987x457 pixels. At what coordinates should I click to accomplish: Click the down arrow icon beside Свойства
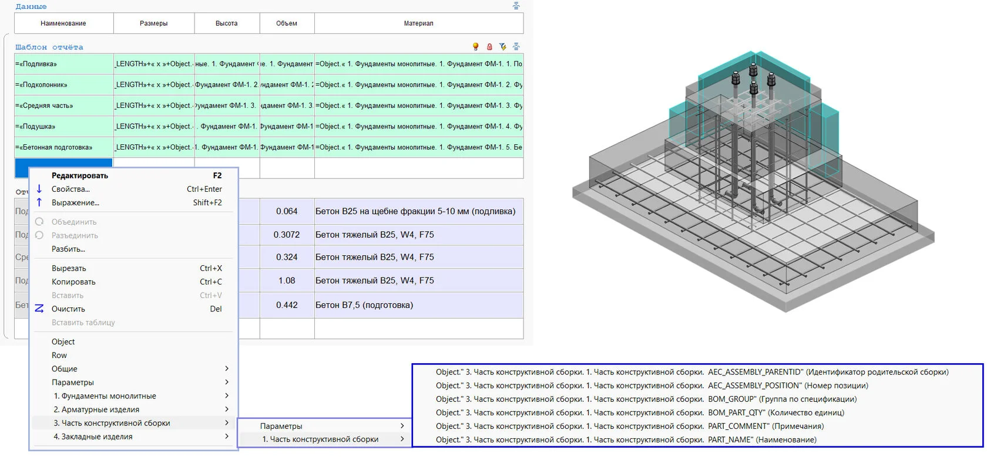tap(39, 189)
